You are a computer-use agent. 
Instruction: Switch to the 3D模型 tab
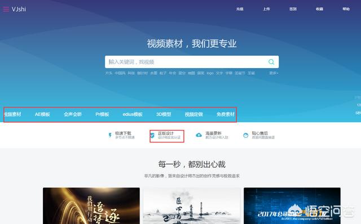tap(164, 114)
